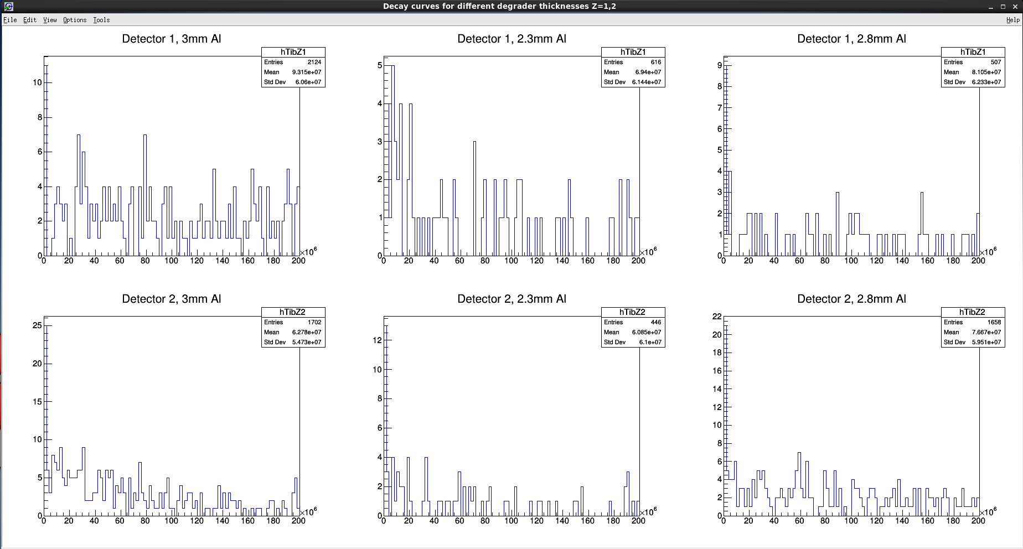Click hTibZ1 stats title in Detector 1, 2.3mm plot
This screenshot has height=549, width=1023.
633,52
